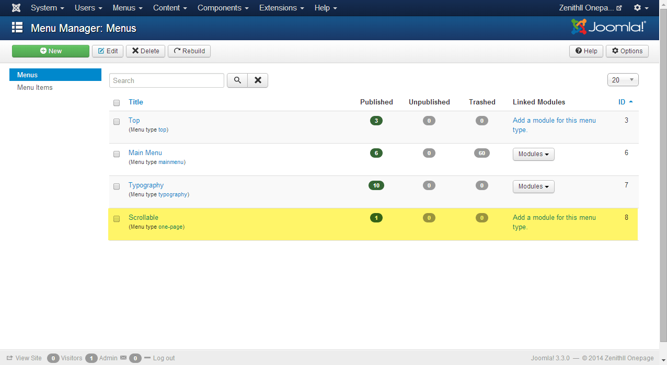
Task: Open the Zenithll Onepa... site link
Action: [591, 8]
